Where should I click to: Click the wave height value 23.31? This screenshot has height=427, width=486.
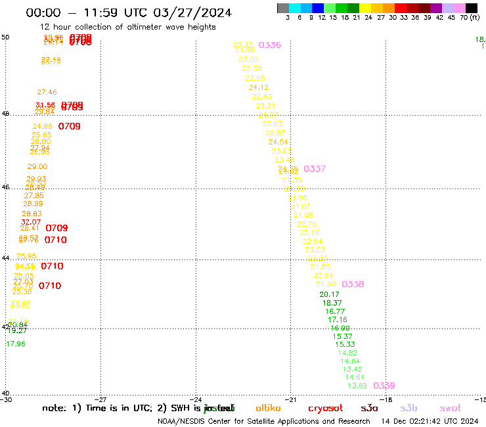point(265,106)
